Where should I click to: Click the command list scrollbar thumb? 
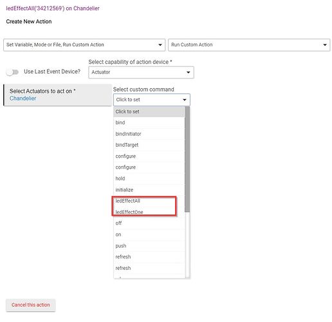click(x=187, y=159)
